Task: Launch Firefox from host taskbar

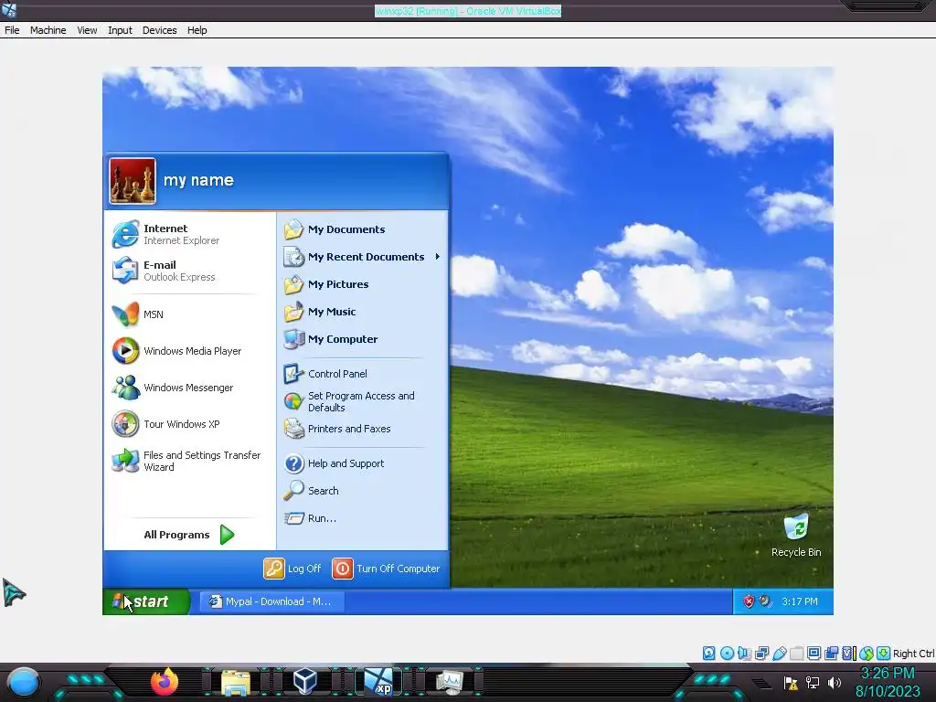Action: point(165,682)
